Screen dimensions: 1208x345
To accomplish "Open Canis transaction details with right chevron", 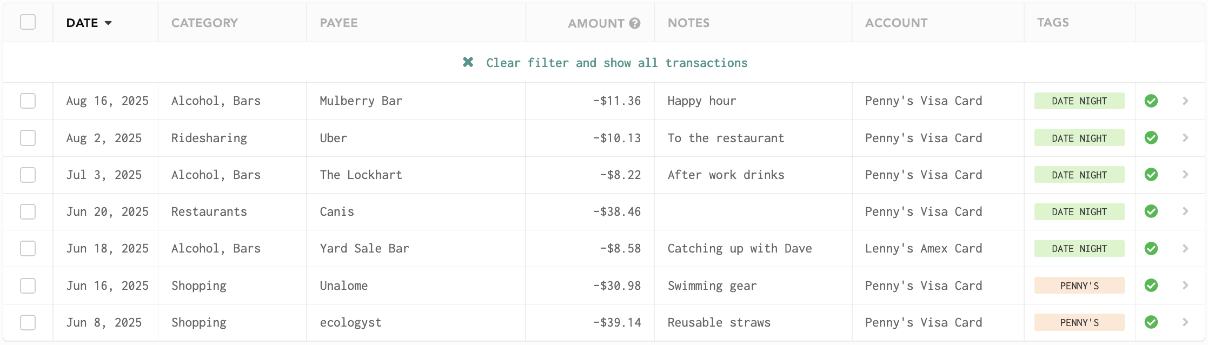I will (x=1185, y=211).
